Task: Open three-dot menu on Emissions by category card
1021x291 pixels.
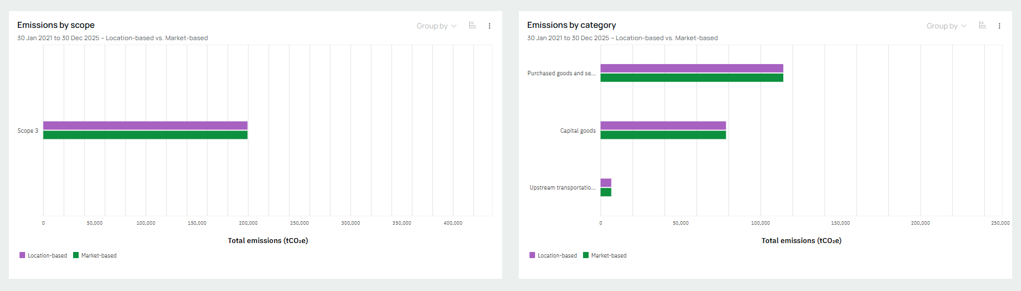Action: point(999,26)
